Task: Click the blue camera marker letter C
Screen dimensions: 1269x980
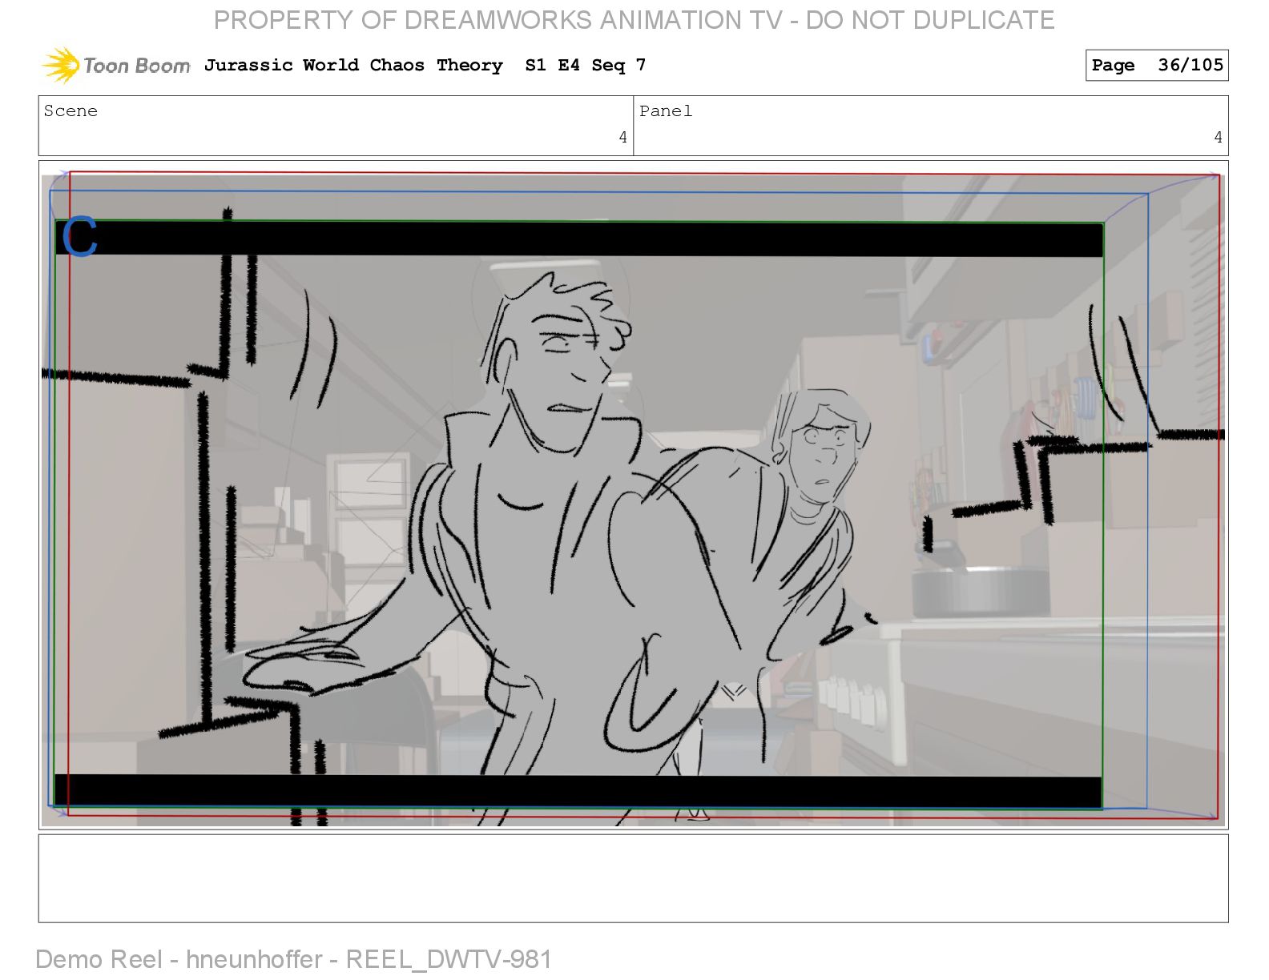Action: click(79, 236)
